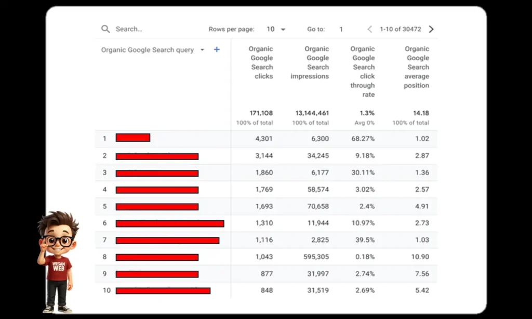The image size is (532, 319).
Task: Sort by Organic Google Search clicks column
Action: click(261, 62)
